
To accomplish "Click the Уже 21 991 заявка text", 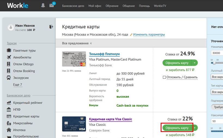I will [72, 71].
